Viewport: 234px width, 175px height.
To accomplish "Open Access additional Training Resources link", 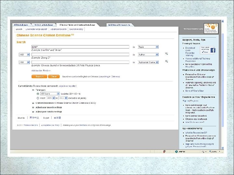I will click(x=198, y=60).
